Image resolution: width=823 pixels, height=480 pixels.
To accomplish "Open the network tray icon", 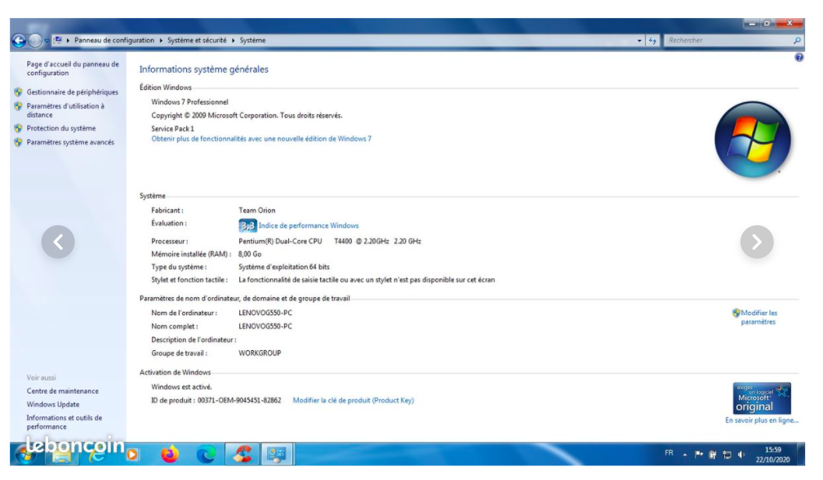I will point(727,455).
